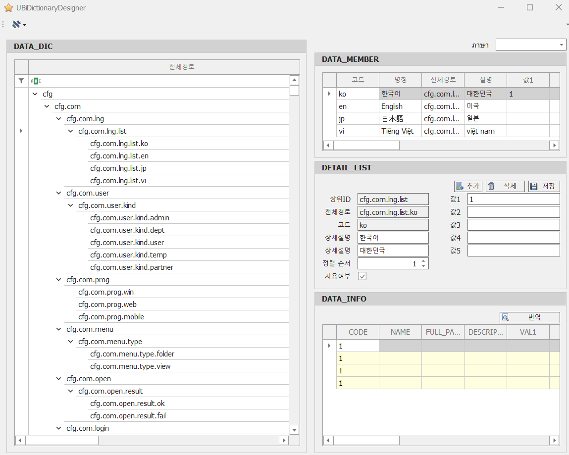Toggle the 사용여부 checkbox

[362, 276]
